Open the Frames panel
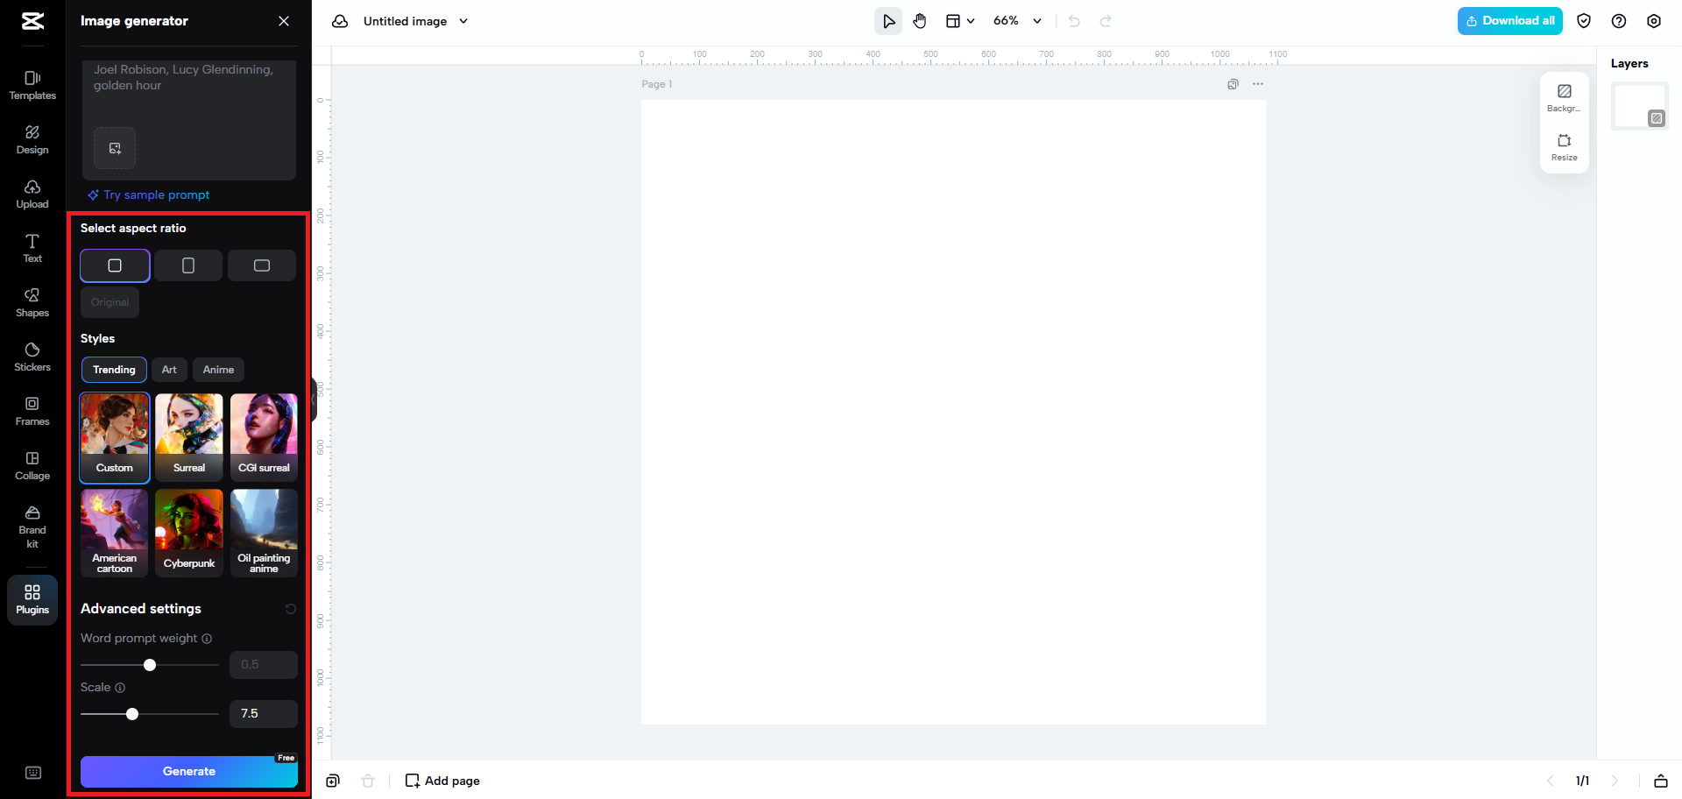This screenshot has width=1682, height=799. [32, 411]
